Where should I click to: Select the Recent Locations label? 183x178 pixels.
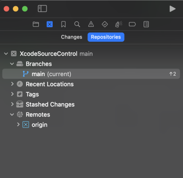point(50,84)
